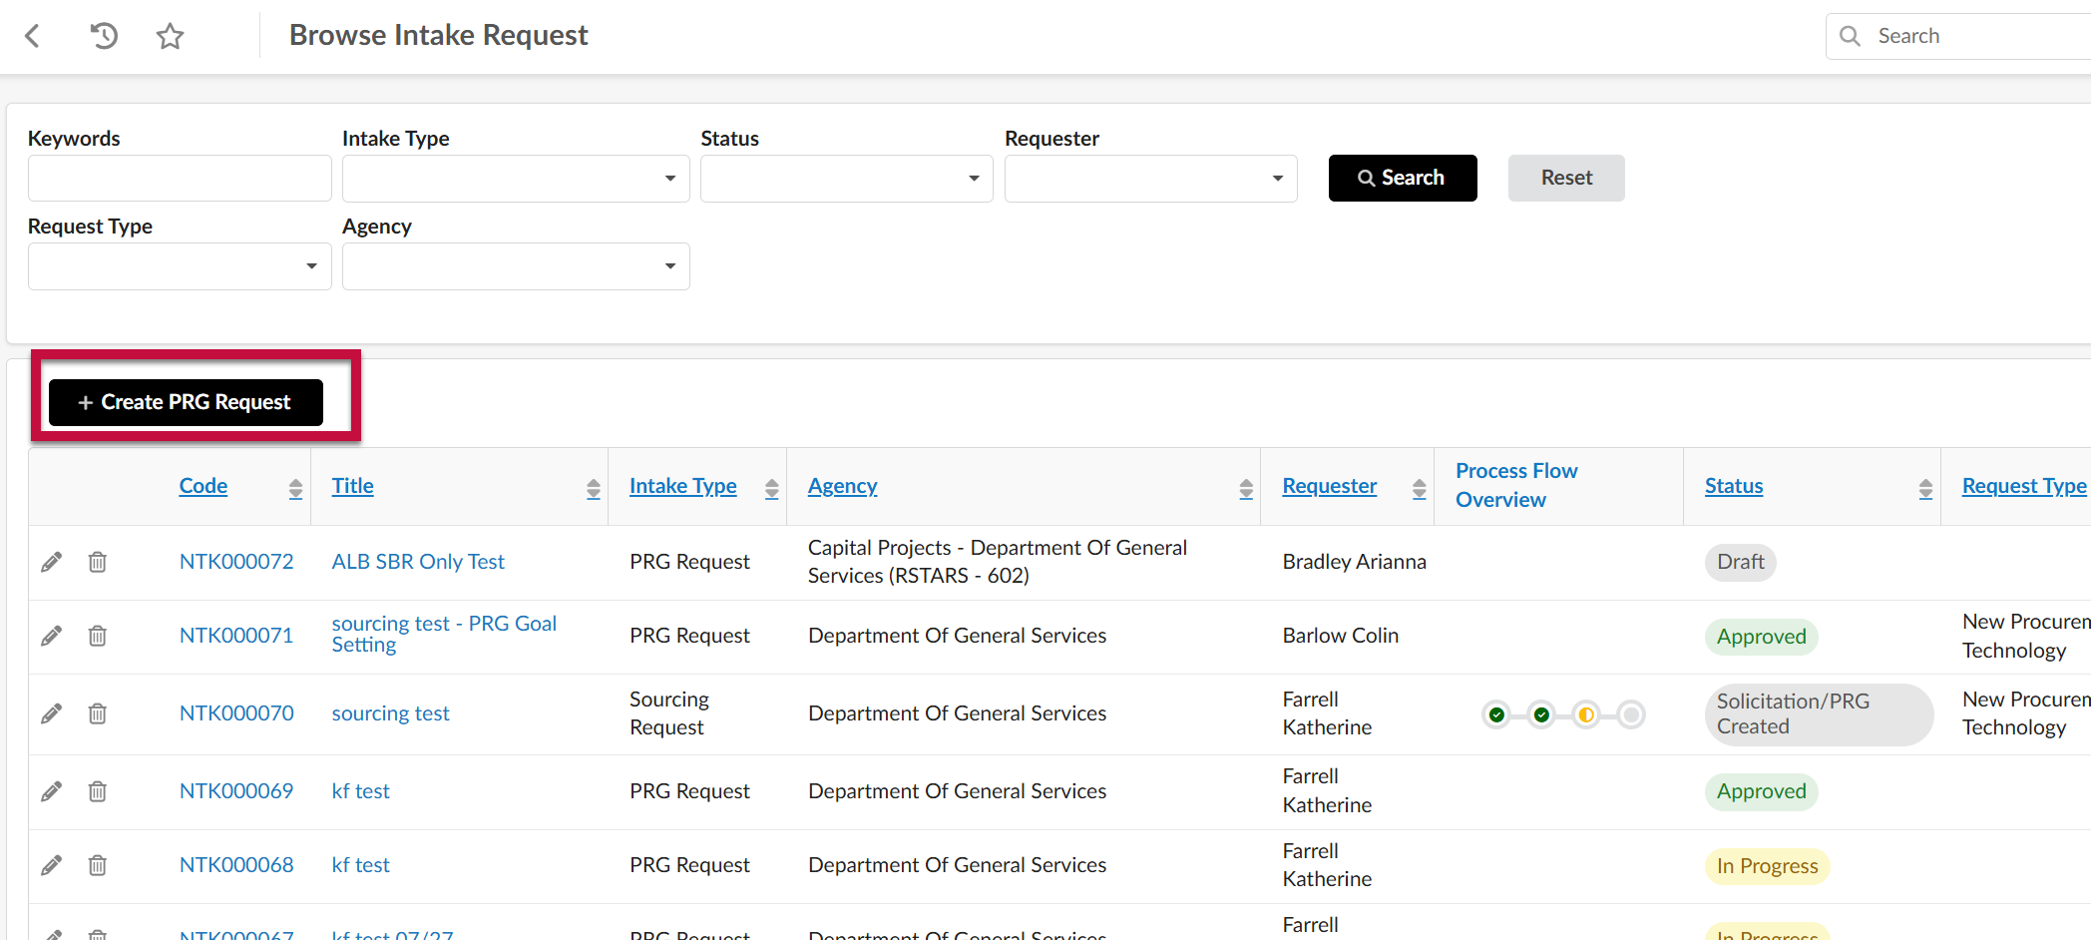Edit NTK000072 with the pencil icon

pyautogui.click(x=51, y=562)
